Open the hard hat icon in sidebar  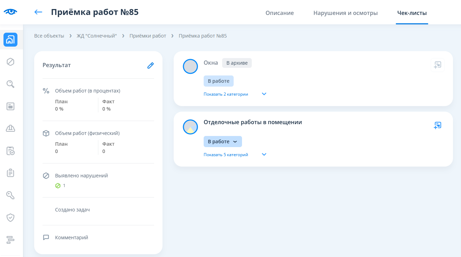click(x=10, y=129)
